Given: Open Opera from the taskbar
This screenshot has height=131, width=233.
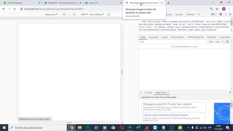Looking at the screenshot, I should (122, 128).
